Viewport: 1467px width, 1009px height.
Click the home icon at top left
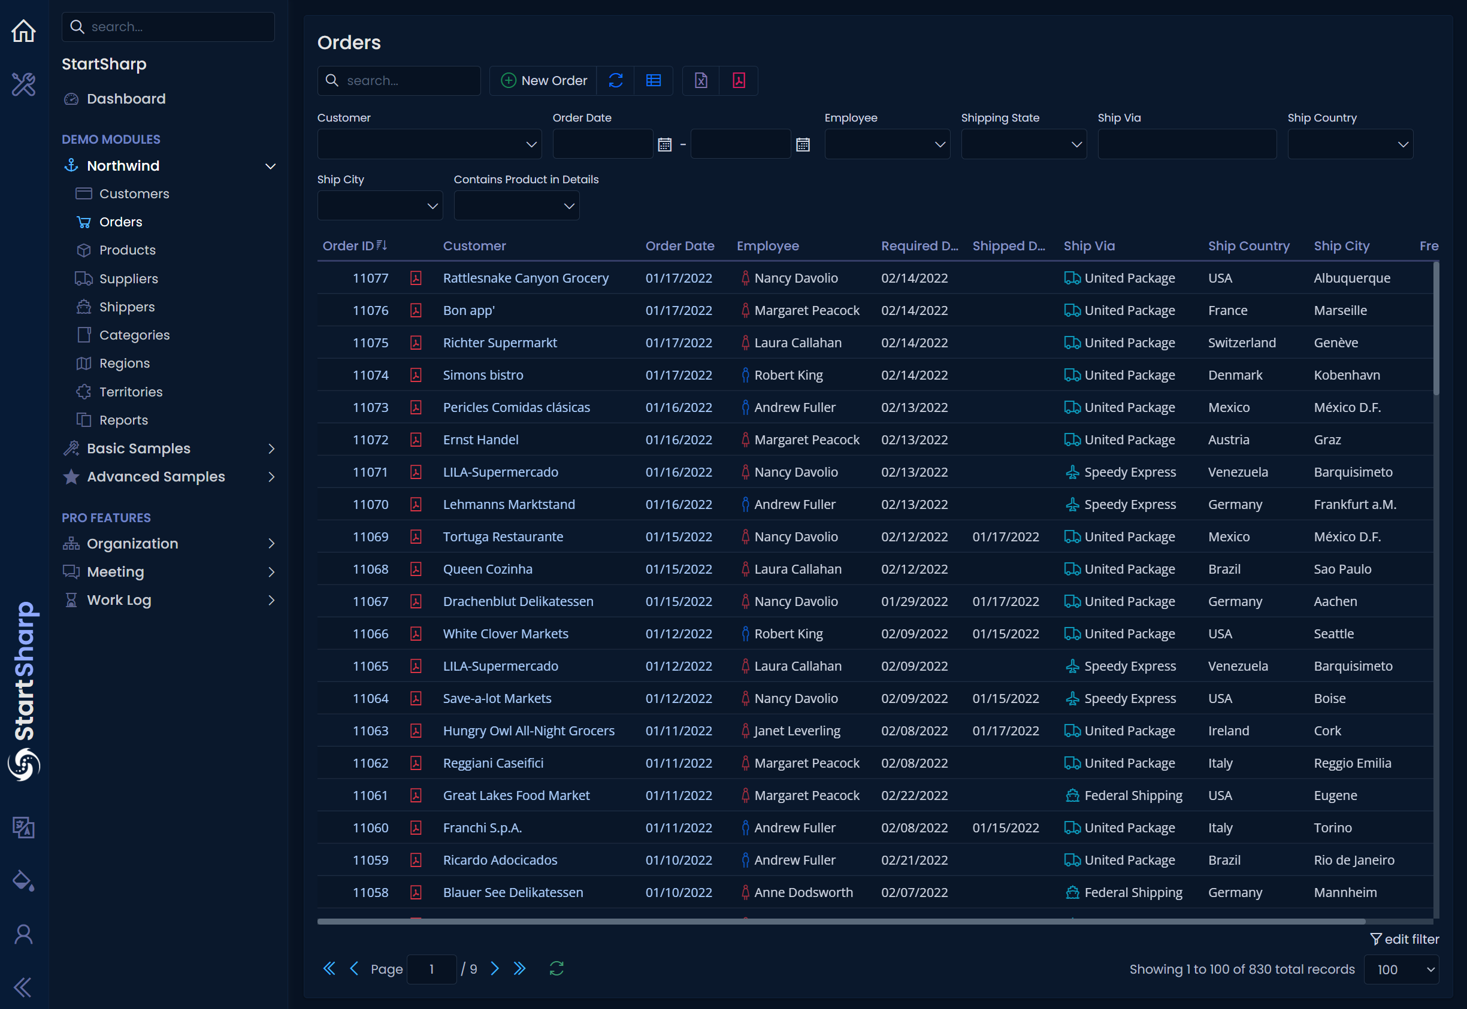(23, 31)
